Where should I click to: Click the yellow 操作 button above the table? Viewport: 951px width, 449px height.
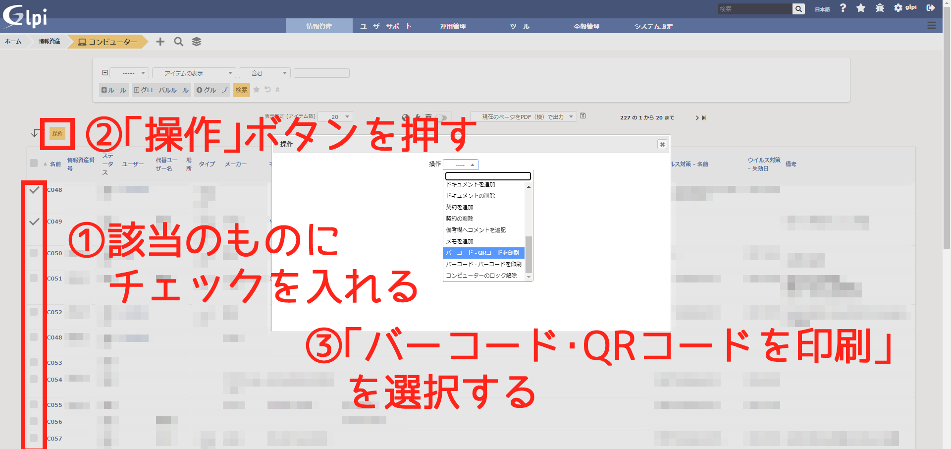(57, 133)
